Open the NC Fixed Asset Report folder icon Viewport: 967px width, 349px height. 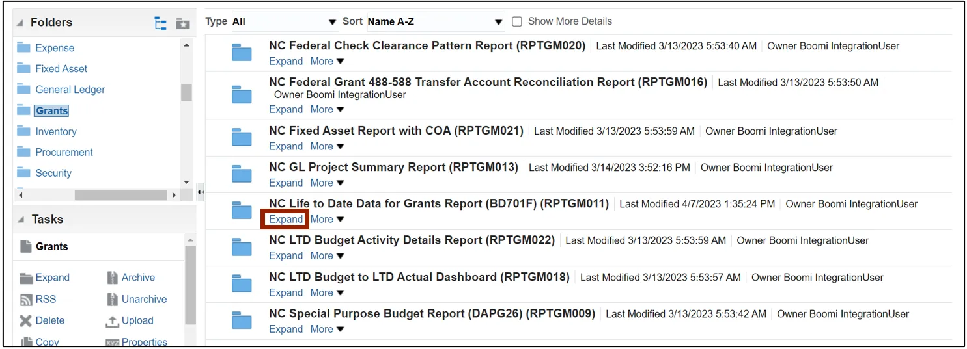242,138
